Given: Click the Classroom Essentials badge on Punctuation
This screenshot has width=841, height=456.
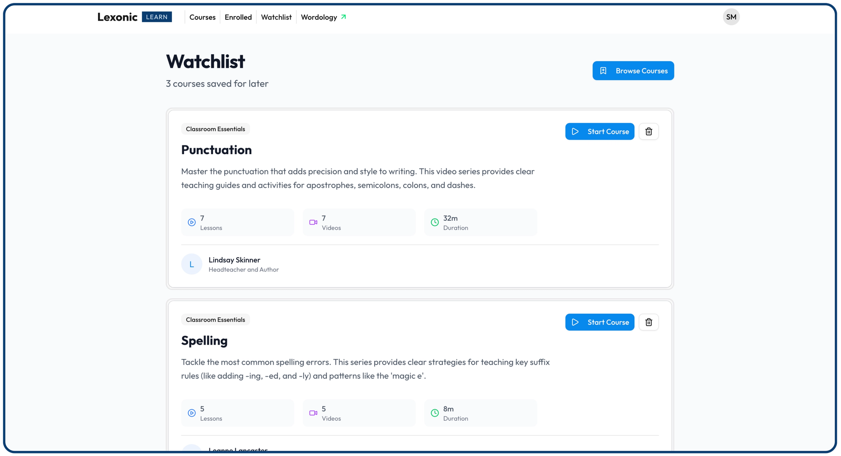Looking at the screenshot, I should pyautogui.click(x=215, y=129).
